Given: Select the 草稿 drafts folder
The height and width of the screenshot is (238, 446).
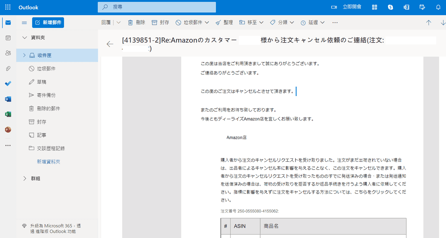Looking at the screenshot, I should pyautogui.click(x=41, y=82).
